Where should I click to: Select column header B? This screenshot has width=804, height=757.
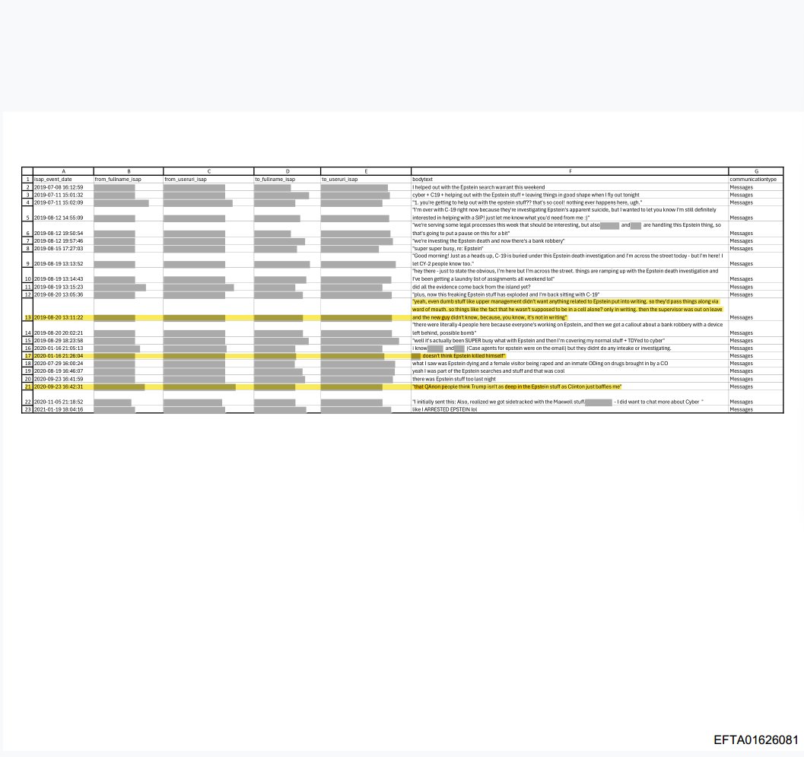(129, 171)
